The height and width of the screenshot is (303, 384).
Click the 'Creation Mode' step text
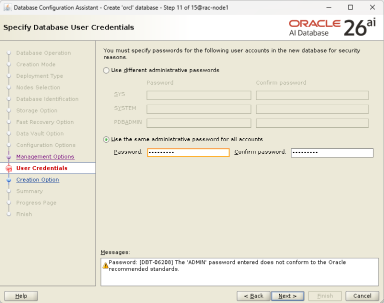36,64
